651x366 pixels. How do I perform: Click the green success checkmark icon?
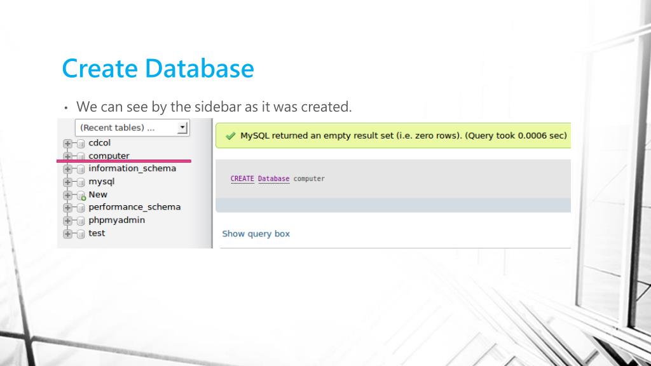[x=230, y=136]
